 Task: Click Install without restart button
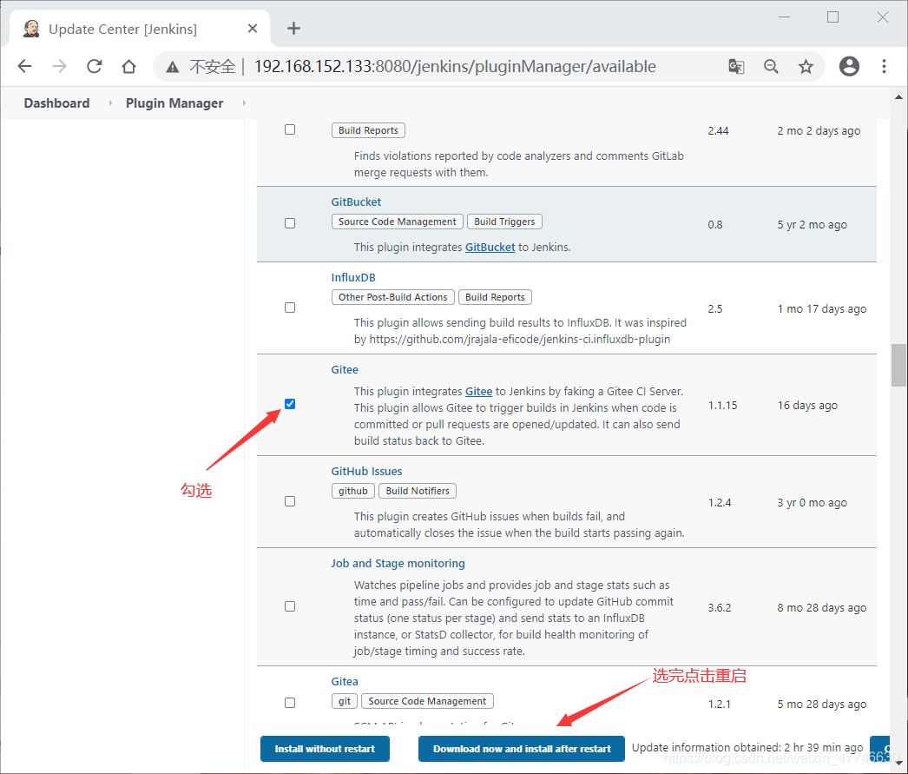click(x=325, y=749)
